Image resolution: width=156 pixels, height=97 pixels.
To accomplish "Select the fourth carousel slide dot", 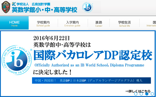I will tap(152, 94).
